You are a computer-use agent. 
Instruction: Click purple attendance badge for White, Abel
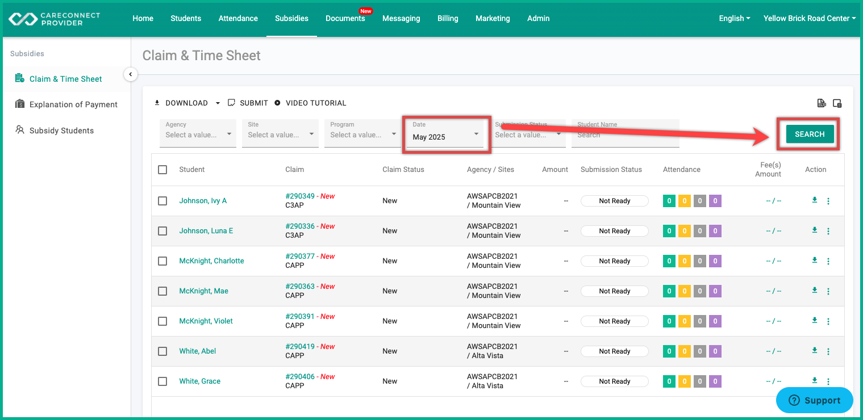715,351
